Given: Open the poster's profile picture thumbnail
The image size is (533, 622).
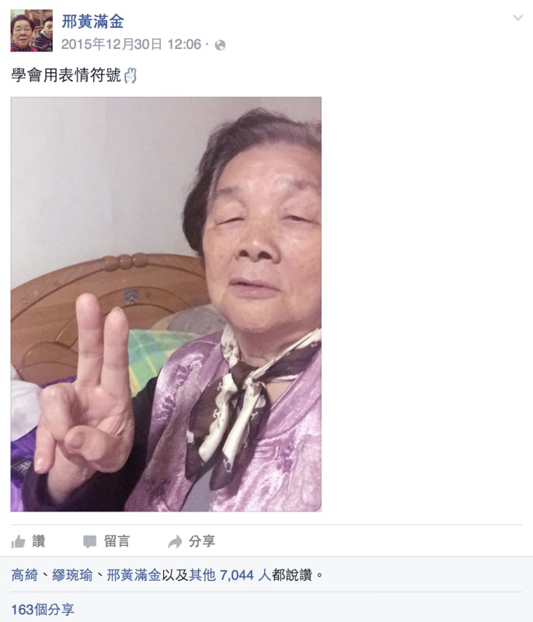Looking at the screenshot, I should [x=31, y=30].
